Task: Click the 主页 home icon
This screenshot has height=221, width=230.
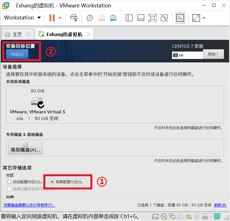Action: [x=8, y=34]
